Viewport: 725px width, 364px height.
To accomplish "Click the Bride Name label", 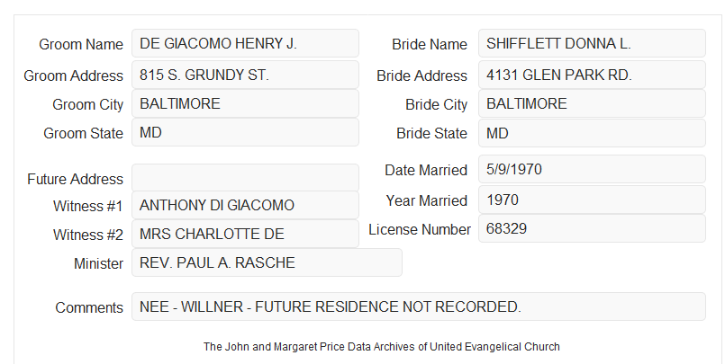I will [x=430, y=44].
